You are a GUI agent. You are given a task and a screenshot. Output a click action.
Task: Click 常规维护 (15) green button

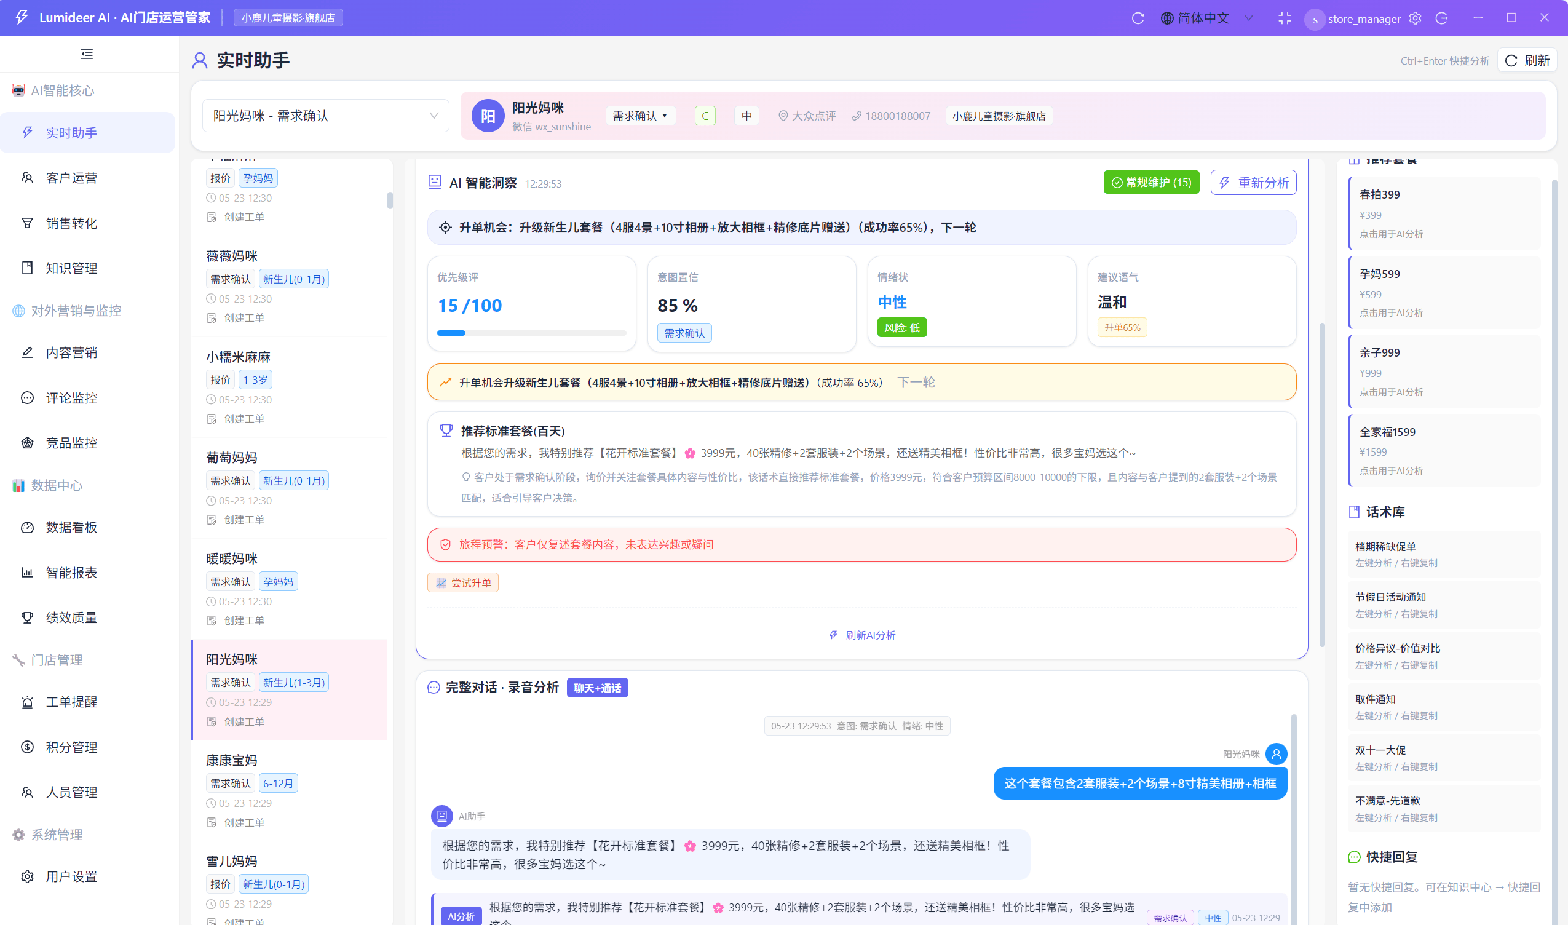point(1151,183)
